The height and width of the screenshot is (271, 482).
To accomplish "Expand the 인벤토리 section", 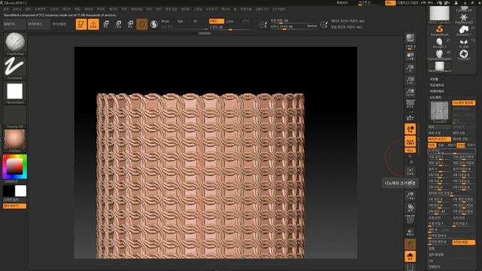I will (x=435, y=267).
